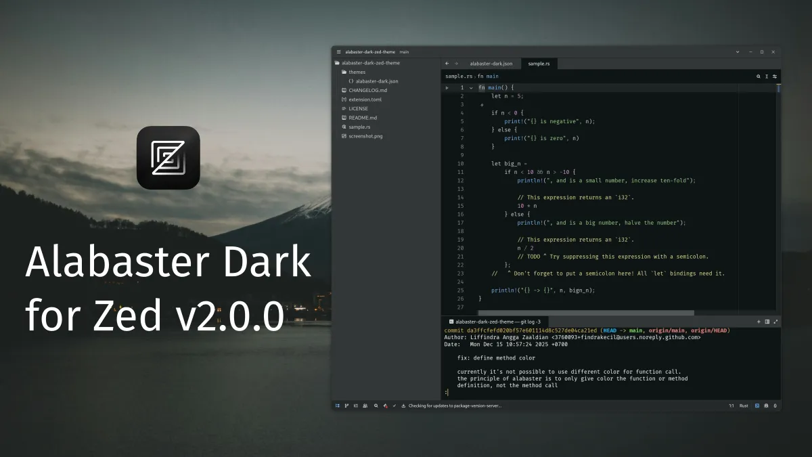Run main with the play gutter icon

coord(447,88)
